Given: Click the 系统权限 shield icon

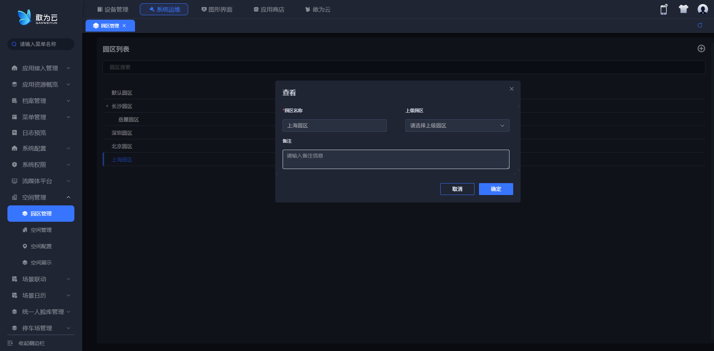Looking at the screenshot, I should 15,165.
